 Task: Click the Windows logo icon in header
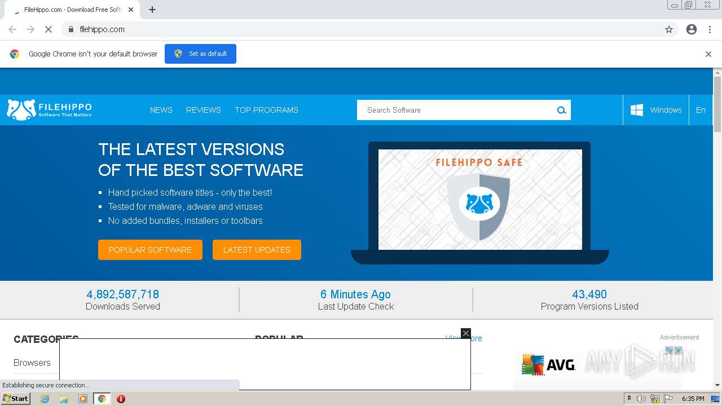pos(637,110)
